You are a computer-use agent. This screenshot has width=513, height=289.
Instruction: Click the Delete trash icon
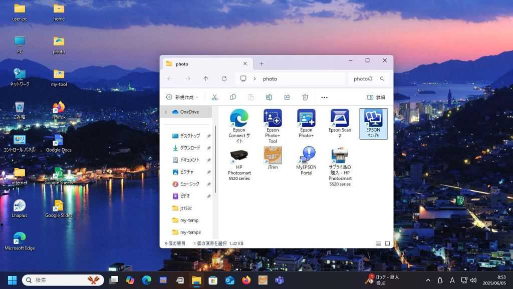coord(305,97)
